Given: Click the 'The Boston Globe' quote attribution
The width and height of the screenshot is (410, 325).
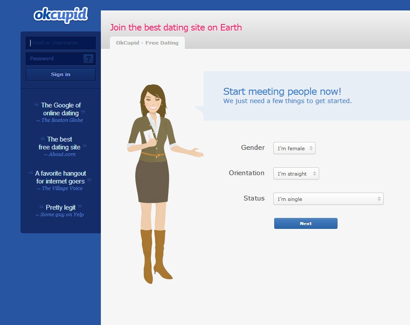Looking at the screenshot, I should [x=60, y=121].
